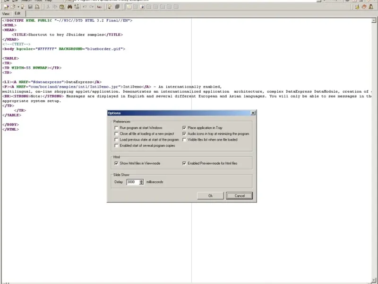Click the first layout icon with yellow table
The height and width of the screenshot is (284, 378).
(129, 7)
